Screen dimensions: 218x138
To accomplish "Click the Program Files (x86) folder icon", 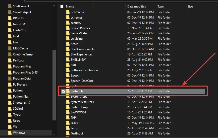I will coord(10,73).
